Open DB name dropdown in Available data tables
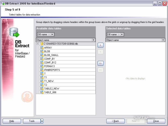168x126 pixels. pos(52,35)
